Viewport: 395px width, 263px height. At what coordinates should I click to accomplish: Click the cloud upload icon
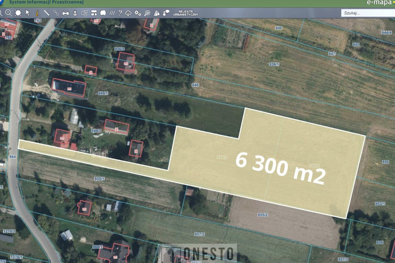128,14
